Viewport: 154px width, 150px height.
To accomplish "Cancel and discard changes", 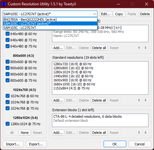I will (140, 144).
